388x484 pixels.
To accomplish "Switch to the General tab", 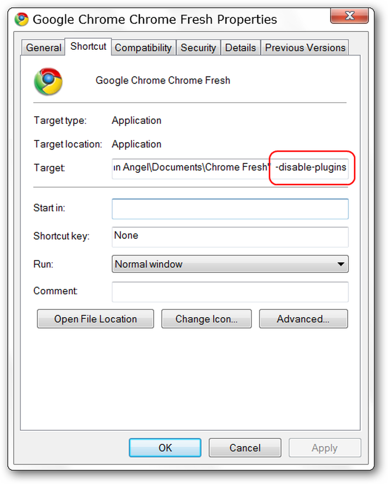I will coord(44,48).
